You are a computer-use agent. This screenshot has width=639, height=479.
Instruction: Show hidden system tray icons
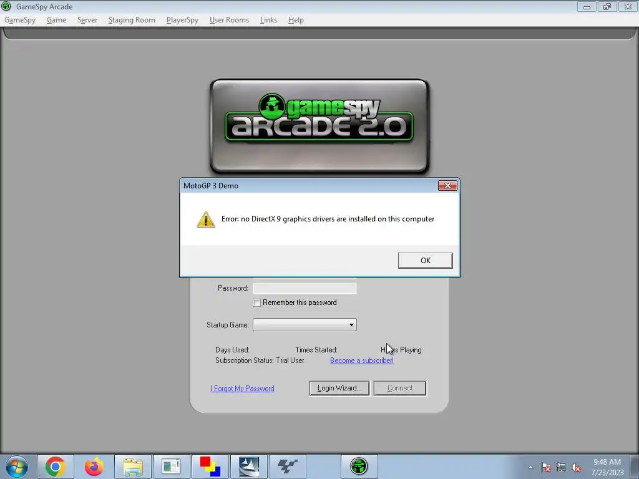coord(530,467)
